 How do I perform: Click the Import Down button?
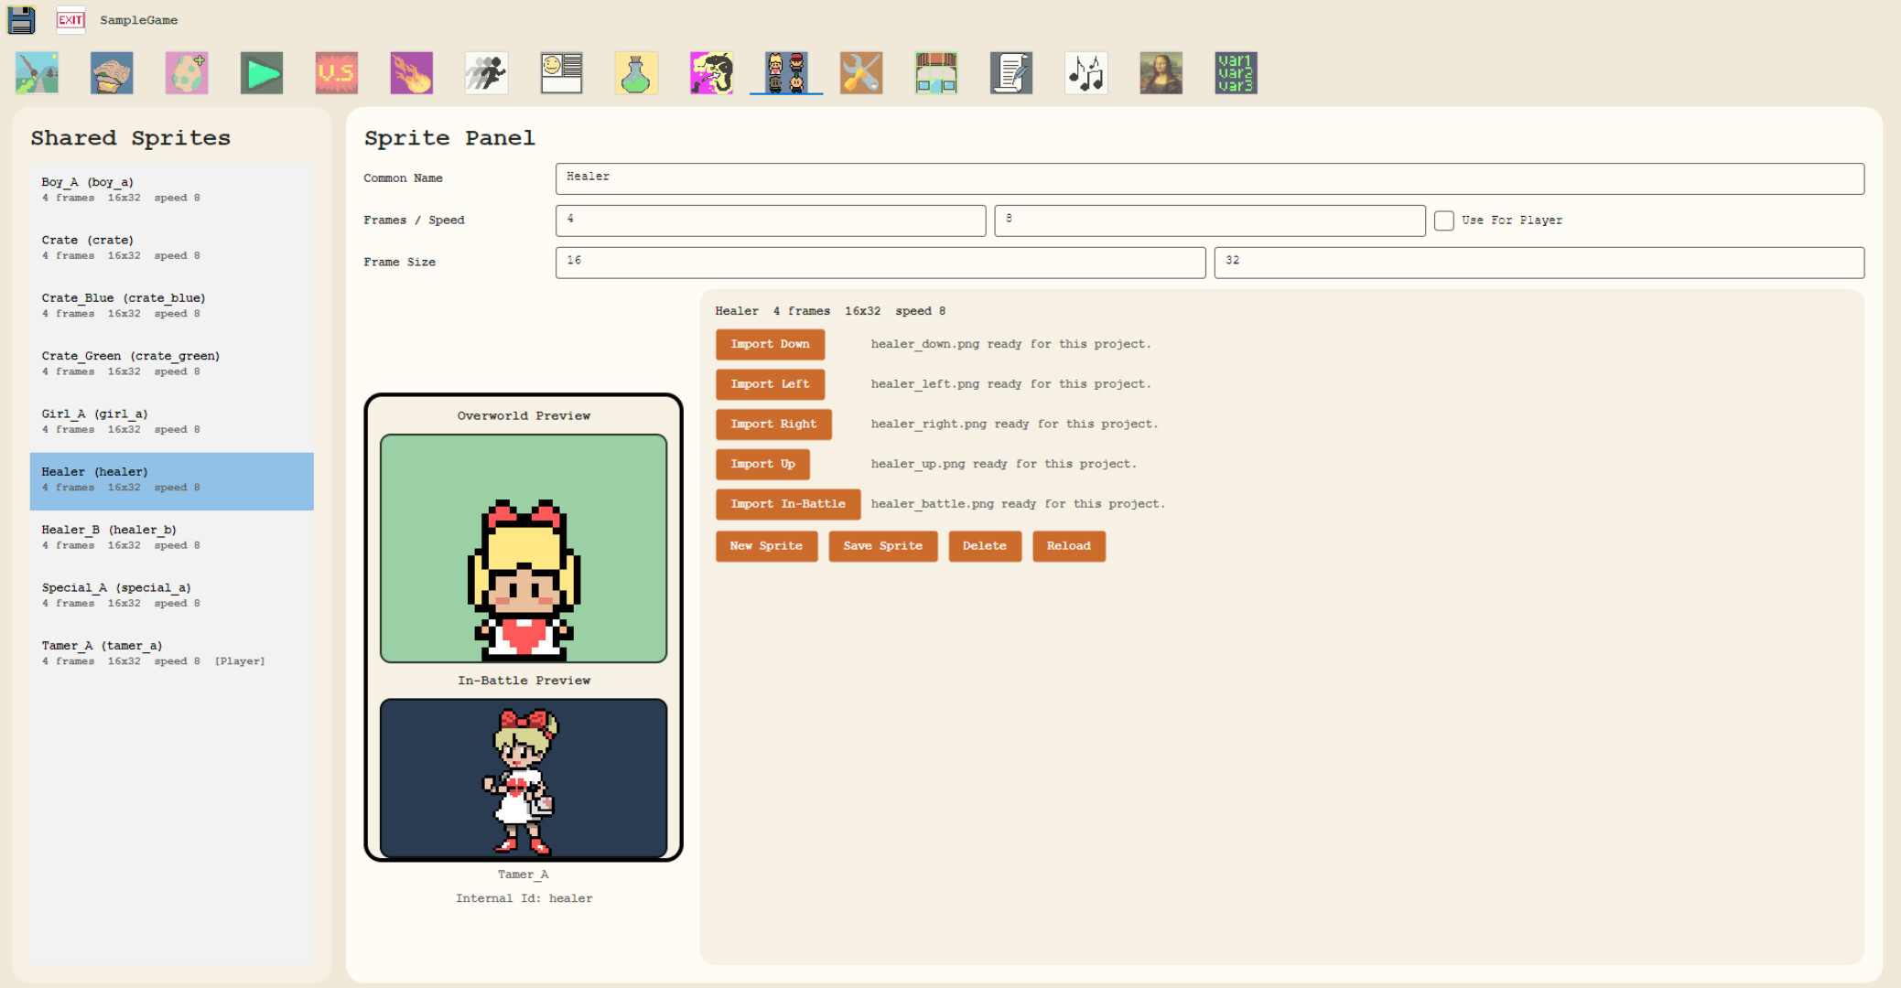click(770, 344)
